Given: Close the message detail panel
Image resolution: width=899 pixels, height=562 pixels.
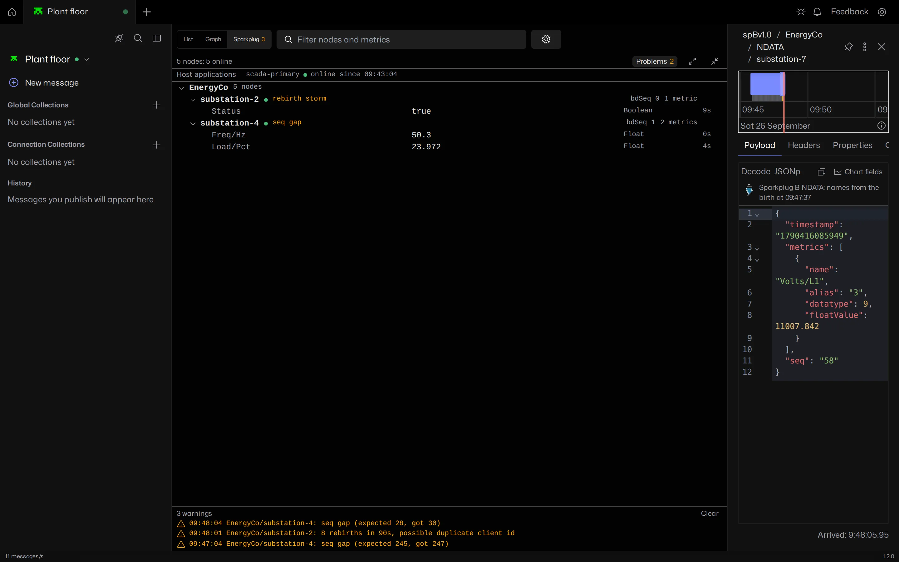Looking at the screenshot, I should coord(882,47).
